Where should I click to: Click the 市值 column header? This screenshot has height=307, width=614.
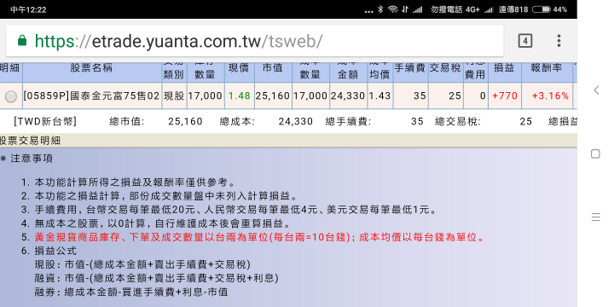273,68
